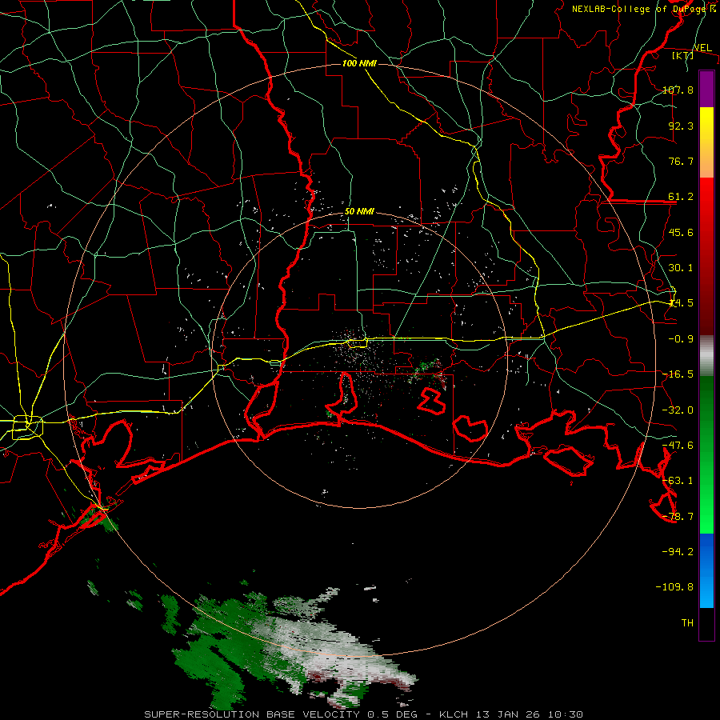Click the TH label below the scale
720x720 pixels.
pos(687,623)
